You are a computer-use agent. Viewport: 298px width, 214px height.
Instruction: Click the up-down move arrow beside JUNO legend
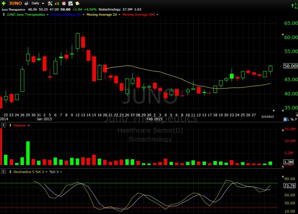[x=3, y=15]
